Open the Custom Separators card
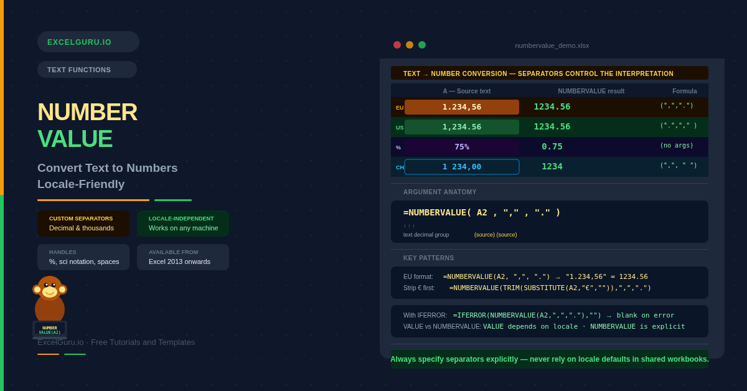Viewport: 747px width, 391px height. [x=83, y=224]
